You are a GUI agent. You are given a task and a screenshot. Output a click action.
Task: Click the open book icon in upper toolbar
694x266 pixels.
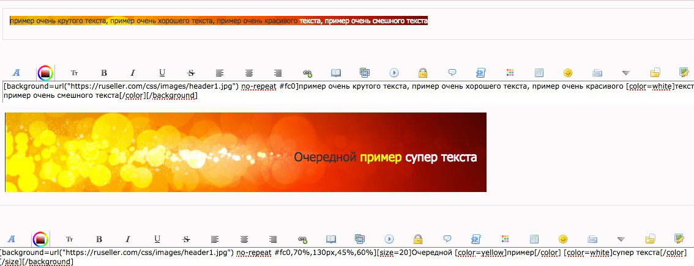tap(337, 73)
